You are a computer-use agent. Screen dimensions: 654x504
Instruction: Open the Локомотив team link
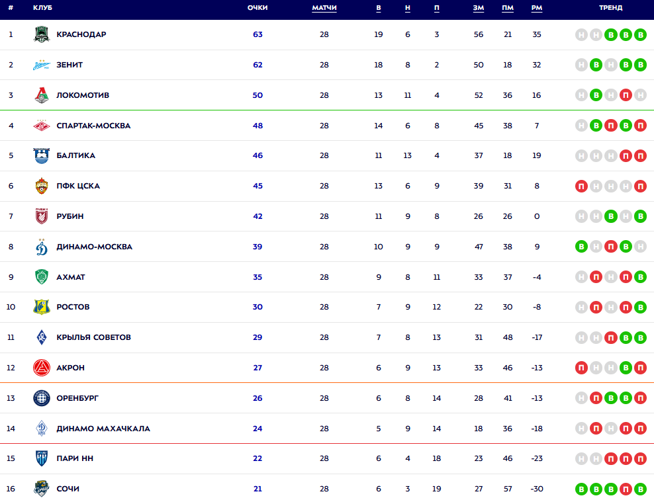(83, 95)
